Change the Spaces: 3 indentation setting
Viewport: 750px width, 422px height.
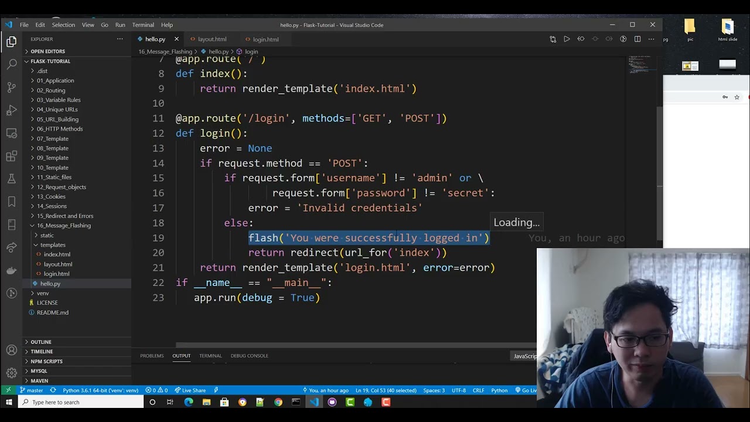(434, 390)
